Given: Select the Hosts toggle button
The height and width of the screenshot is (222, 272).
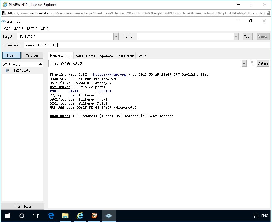Looking at the screenshot, I should pos(11,55).
